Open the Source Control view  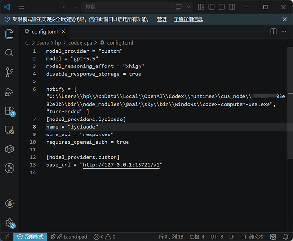(9, 72)
